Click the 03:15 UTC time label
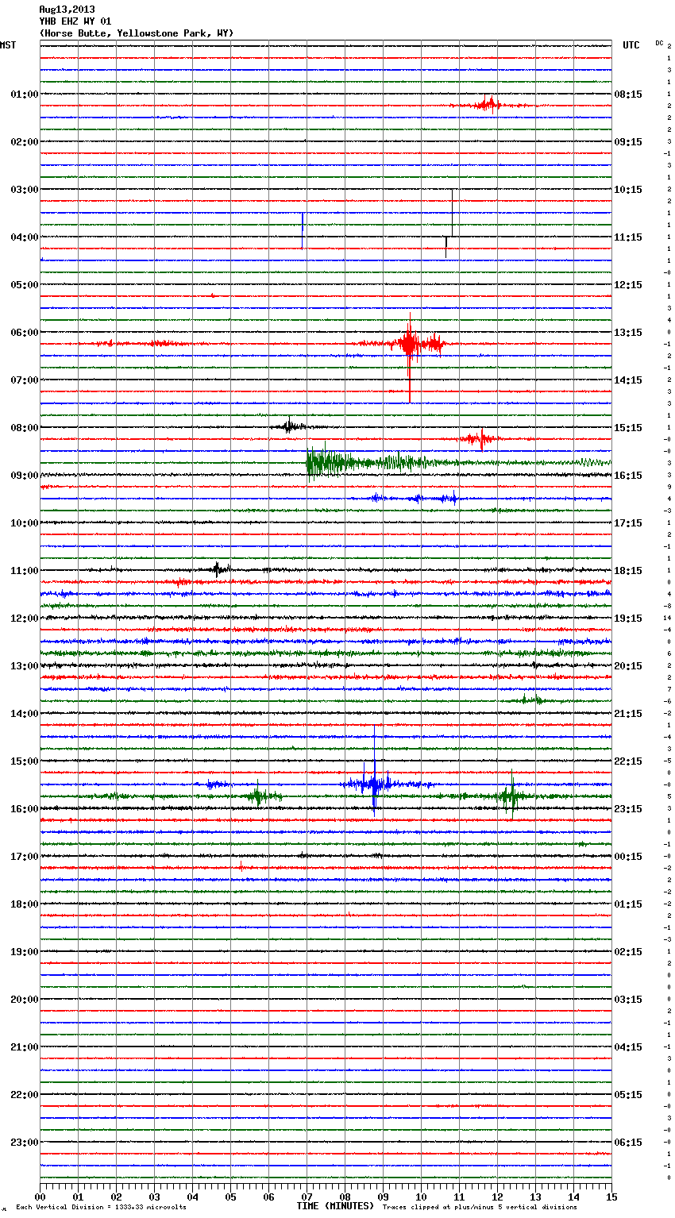The image size is (675, 1218). 628,1000
